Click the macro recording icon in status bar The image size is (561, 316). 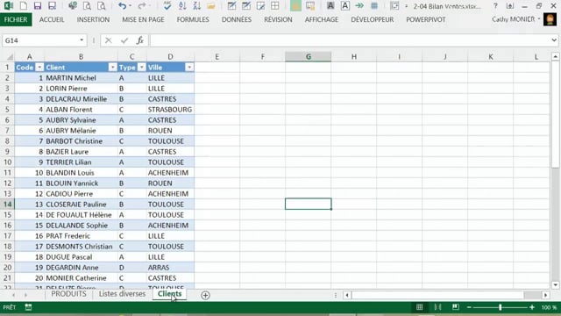point(28,307)
